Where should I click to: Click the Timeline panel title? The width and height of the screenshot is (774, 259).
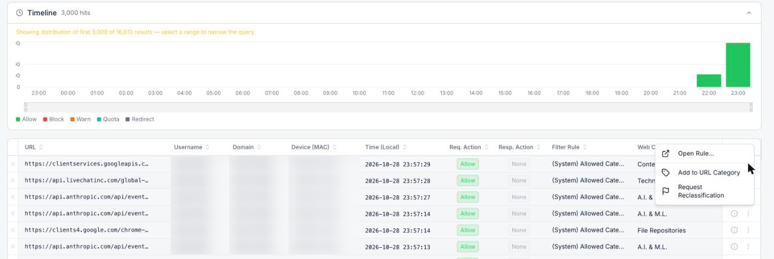click(42, 12)
